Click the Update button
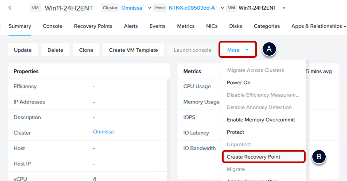This screenshot has height=181, width=347. (x=23, y=50)
